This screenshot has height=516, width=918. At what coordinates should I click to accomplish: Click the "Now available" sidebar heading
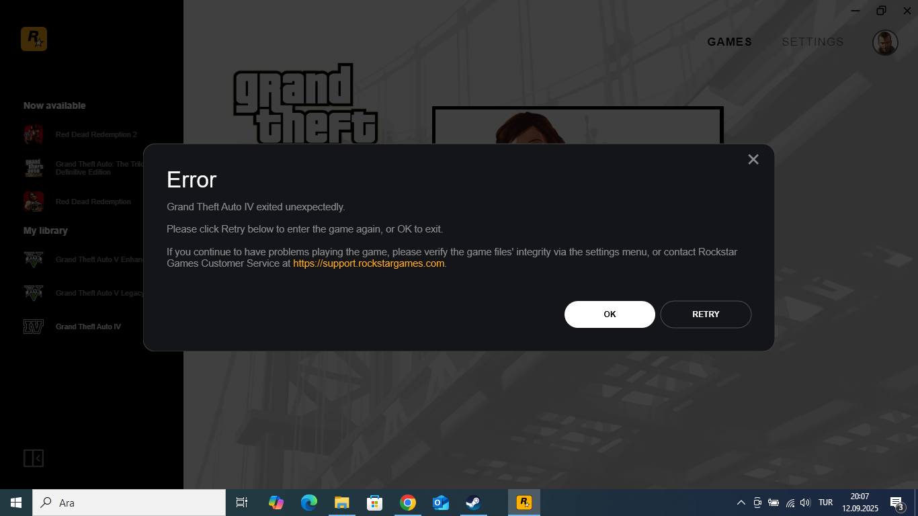[54, 105]
